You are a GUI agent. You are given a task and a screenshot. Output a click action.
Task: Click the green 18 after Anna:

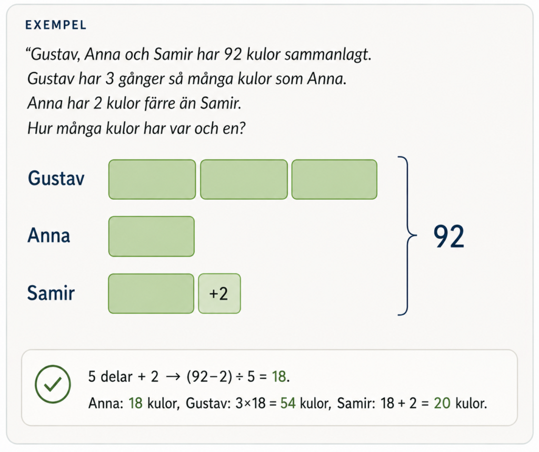pos(135,403)
